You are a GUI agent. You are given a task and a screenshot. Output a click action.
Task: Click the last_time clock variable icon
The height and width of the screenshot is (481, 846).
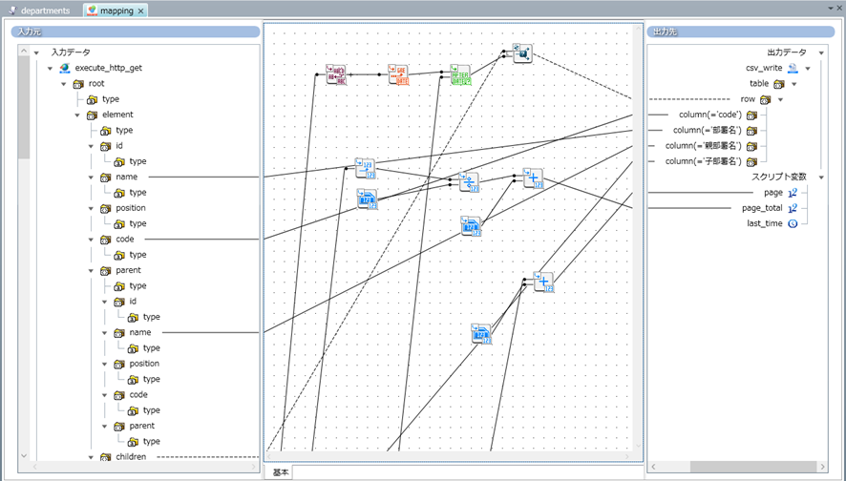click(x=793, y=223)
